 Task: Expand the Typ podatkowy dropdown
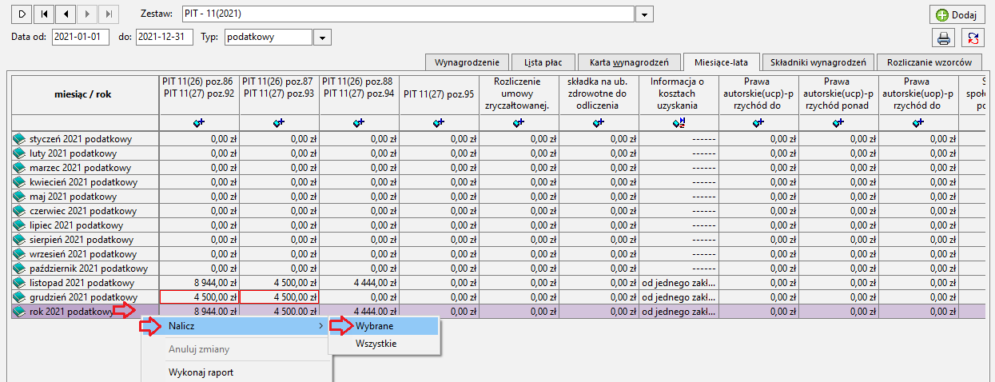click(322, 38)
